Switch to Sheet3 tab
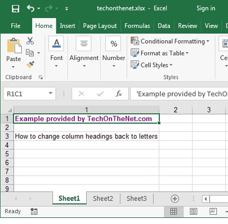Screen dimensions: 228x224 (137, 199)
